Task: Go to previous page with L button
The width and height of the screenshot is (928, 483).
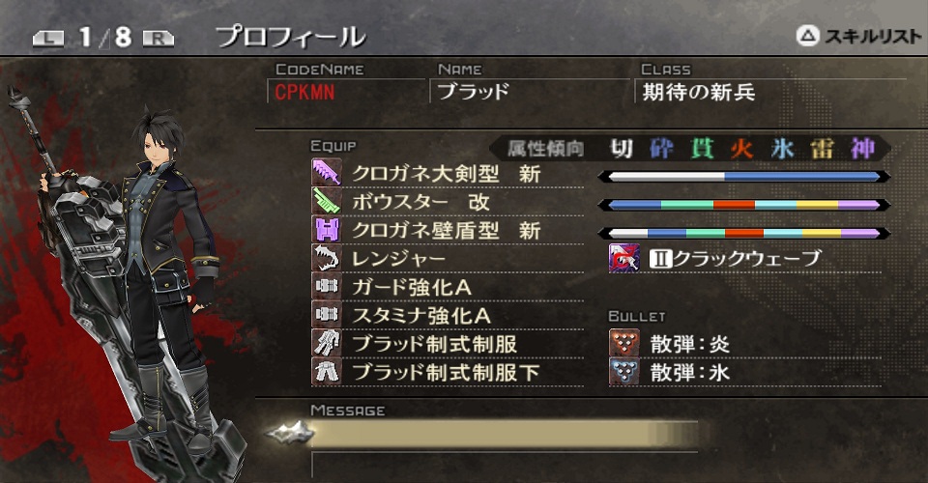Action: tap(48, 39)
